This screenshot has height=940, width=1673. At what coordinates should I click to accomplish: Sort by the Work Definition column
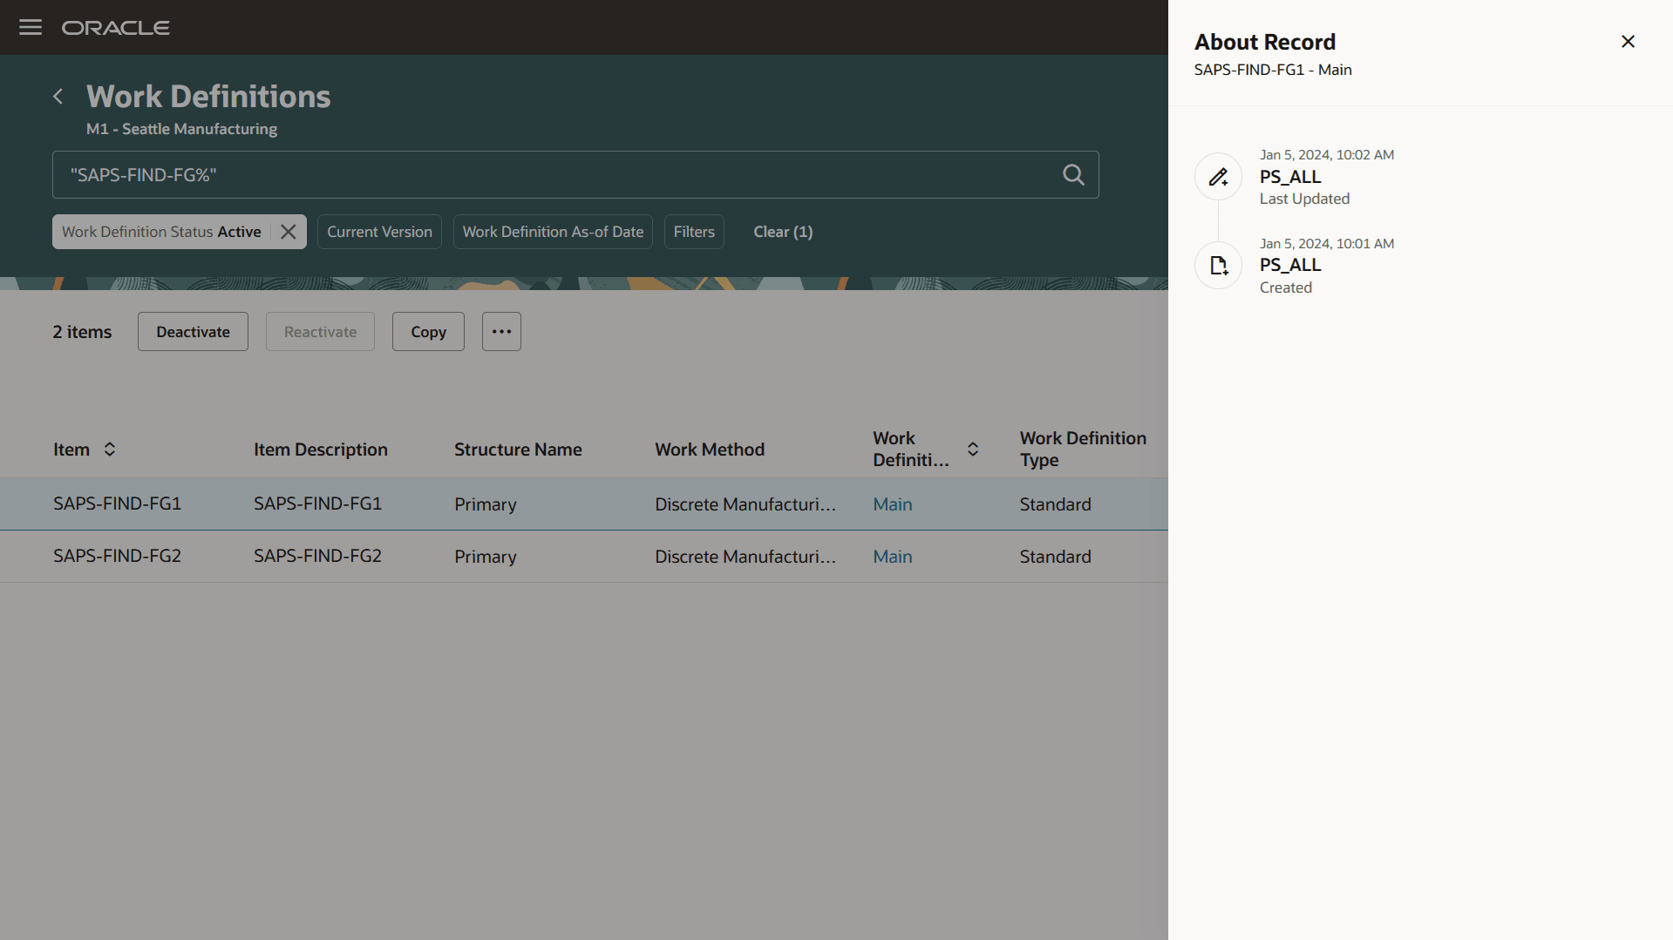point(973,450)
